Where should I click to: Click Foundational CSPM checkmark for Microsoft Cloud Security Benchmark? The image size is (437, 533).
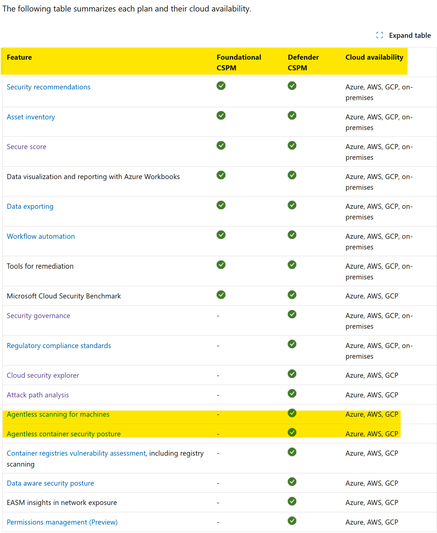pyautogui.click(x=221, y=295)
